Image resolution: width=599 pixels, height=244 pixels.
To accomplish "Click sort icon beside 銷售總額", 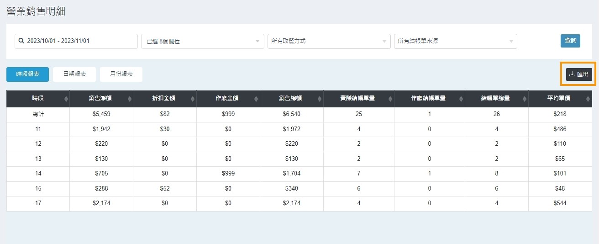I will click(320, 99).
